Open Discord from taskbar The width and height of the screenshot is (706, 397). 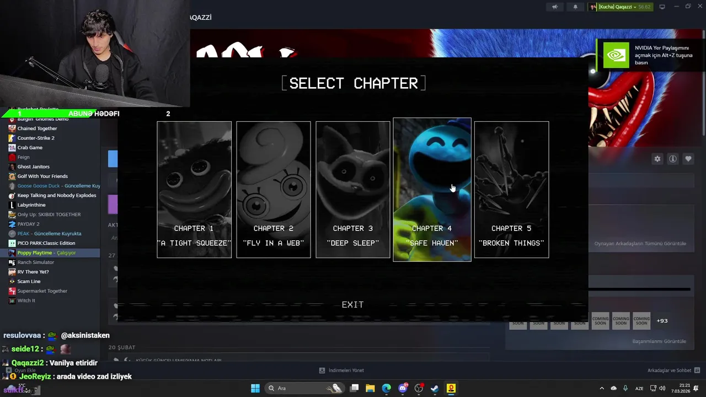point(403,388)
